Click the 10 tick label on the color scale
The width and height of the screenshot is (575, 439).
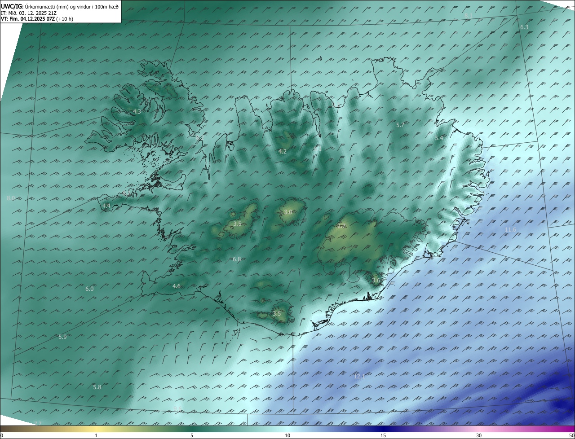pyautogui.click(x=287, y=435)
